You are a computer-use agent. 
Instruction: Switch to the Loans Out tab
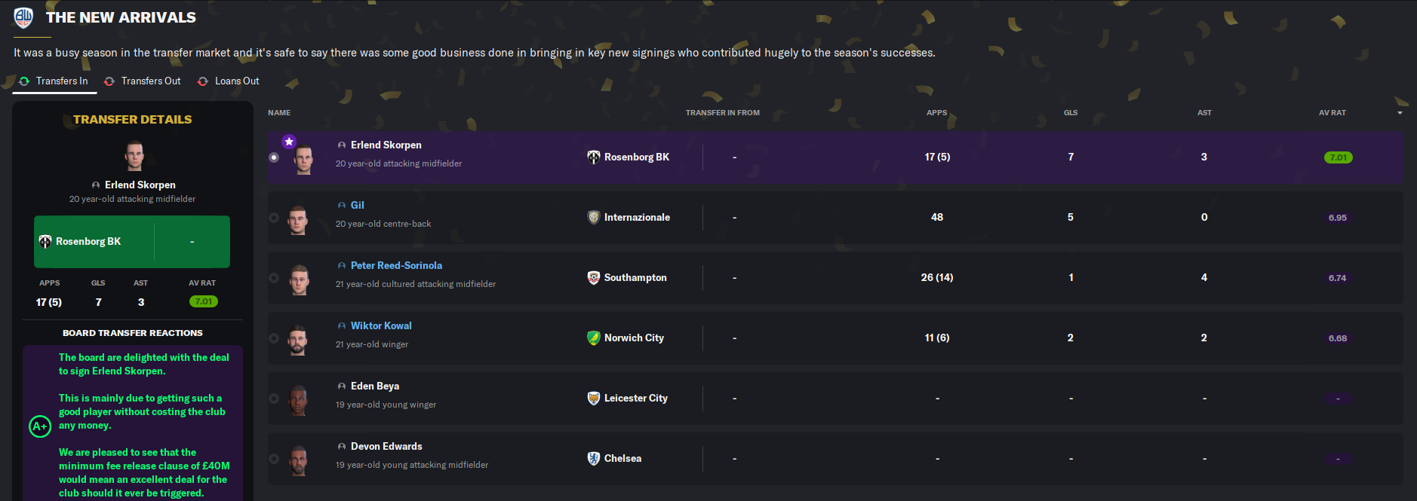click(x=236, y=81)
